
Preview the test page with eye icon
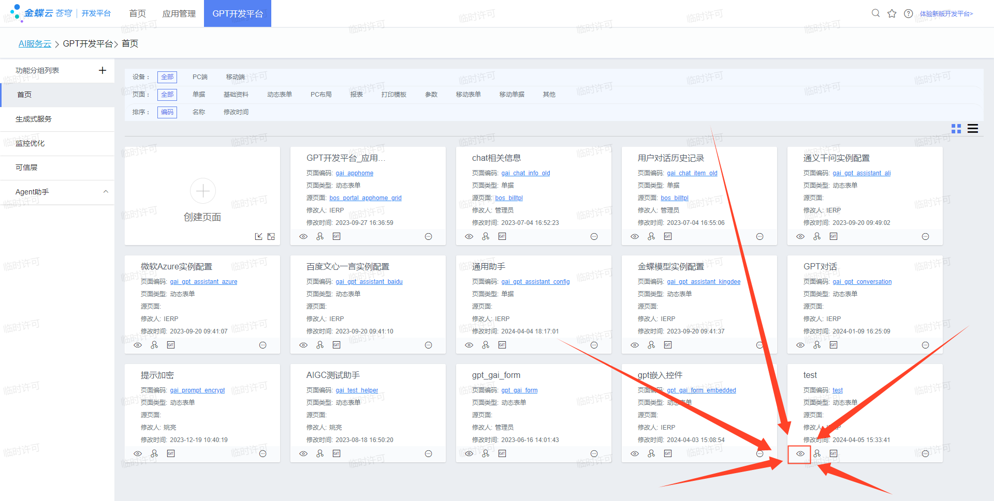coord(800,453)
